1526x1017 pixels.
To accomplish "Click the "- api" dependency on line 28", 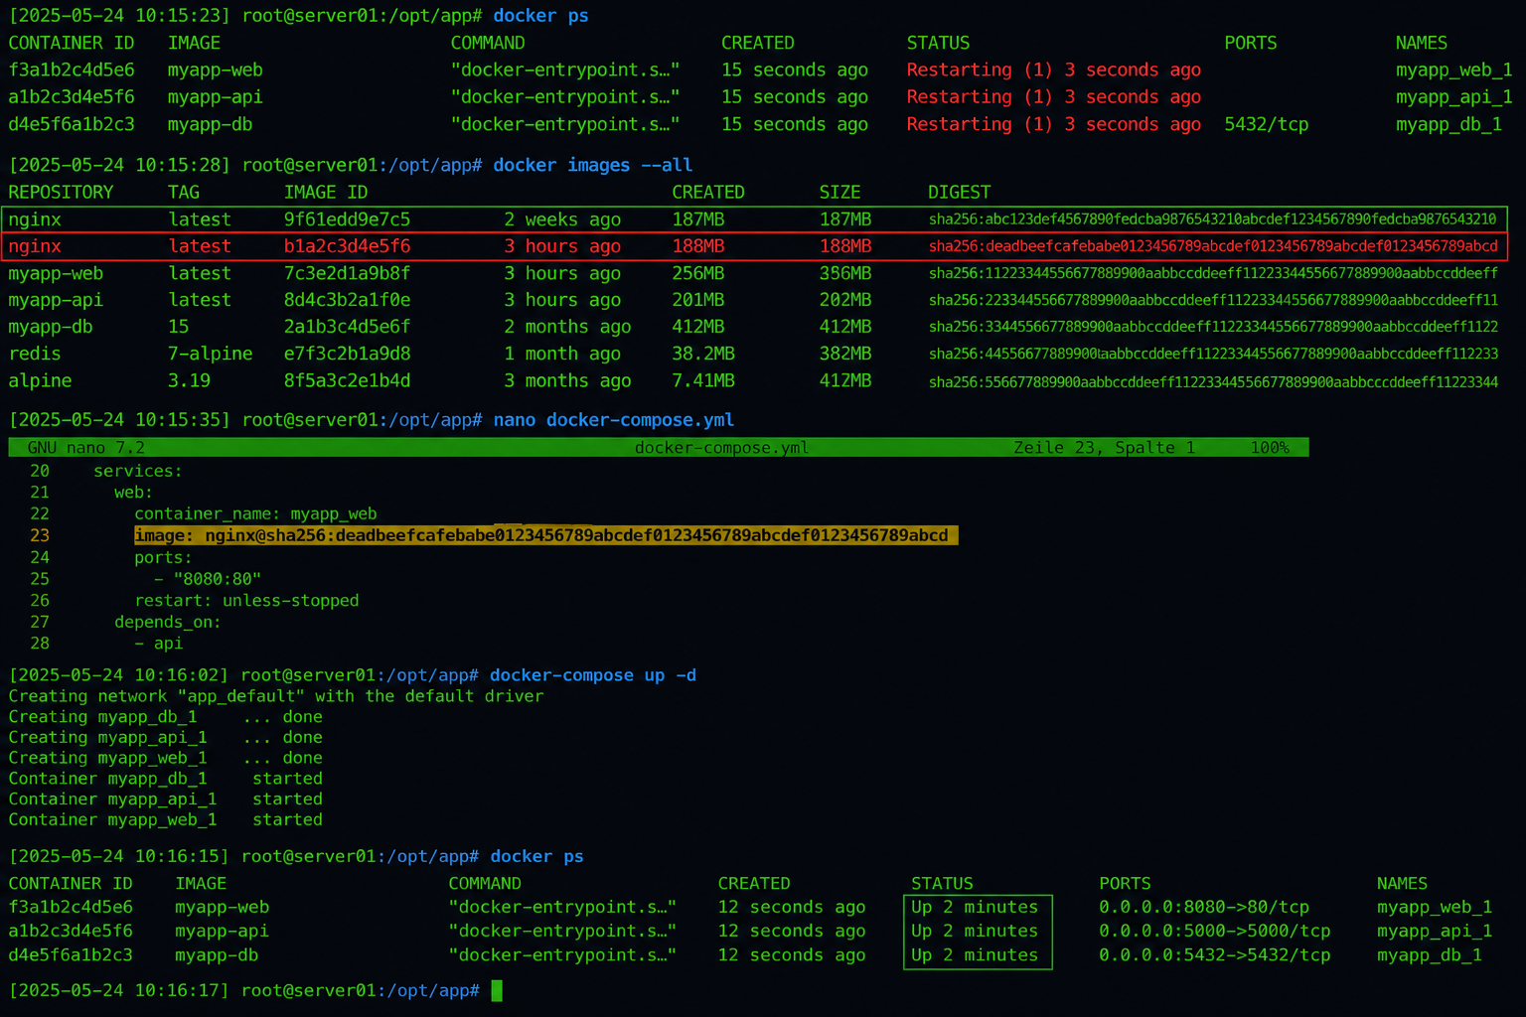I will [158, 644].
